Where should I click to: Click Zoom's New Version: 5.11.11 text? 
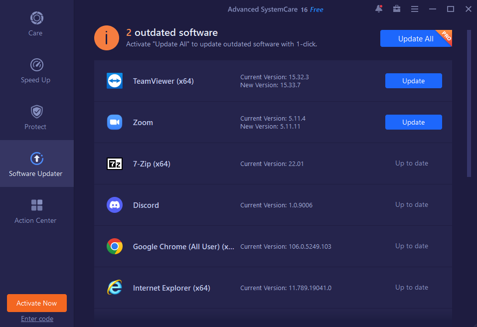tap(270, 127)
